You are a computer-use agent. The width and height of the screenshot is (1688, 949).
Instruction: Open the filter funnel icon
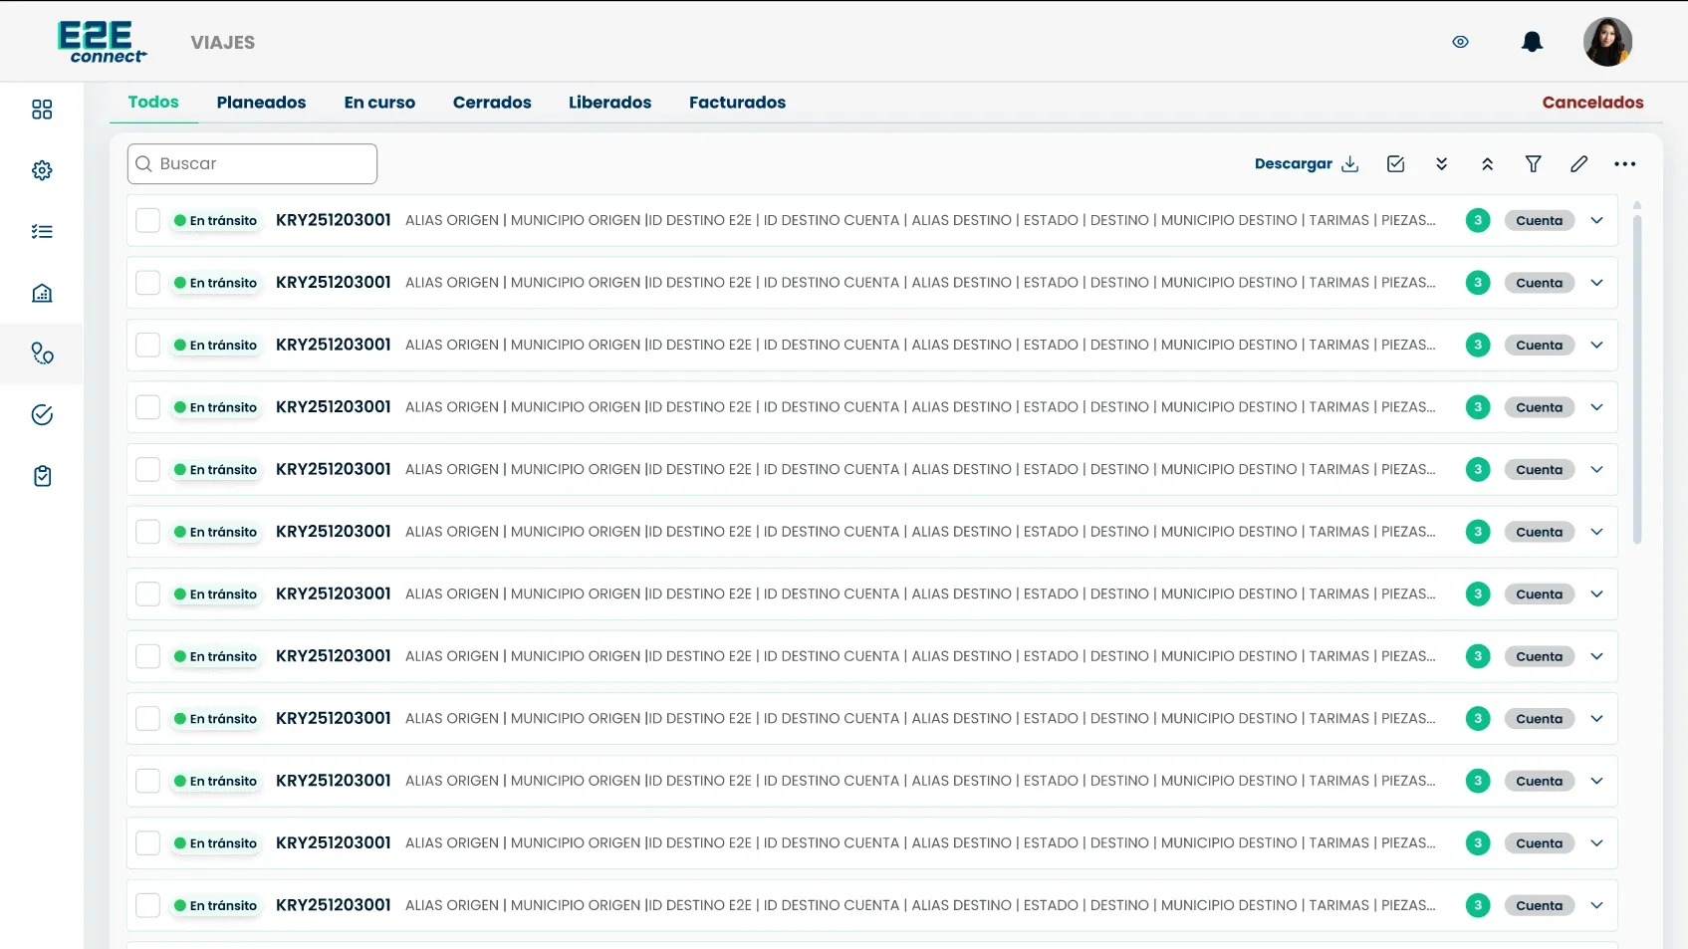click(1534, 163)
